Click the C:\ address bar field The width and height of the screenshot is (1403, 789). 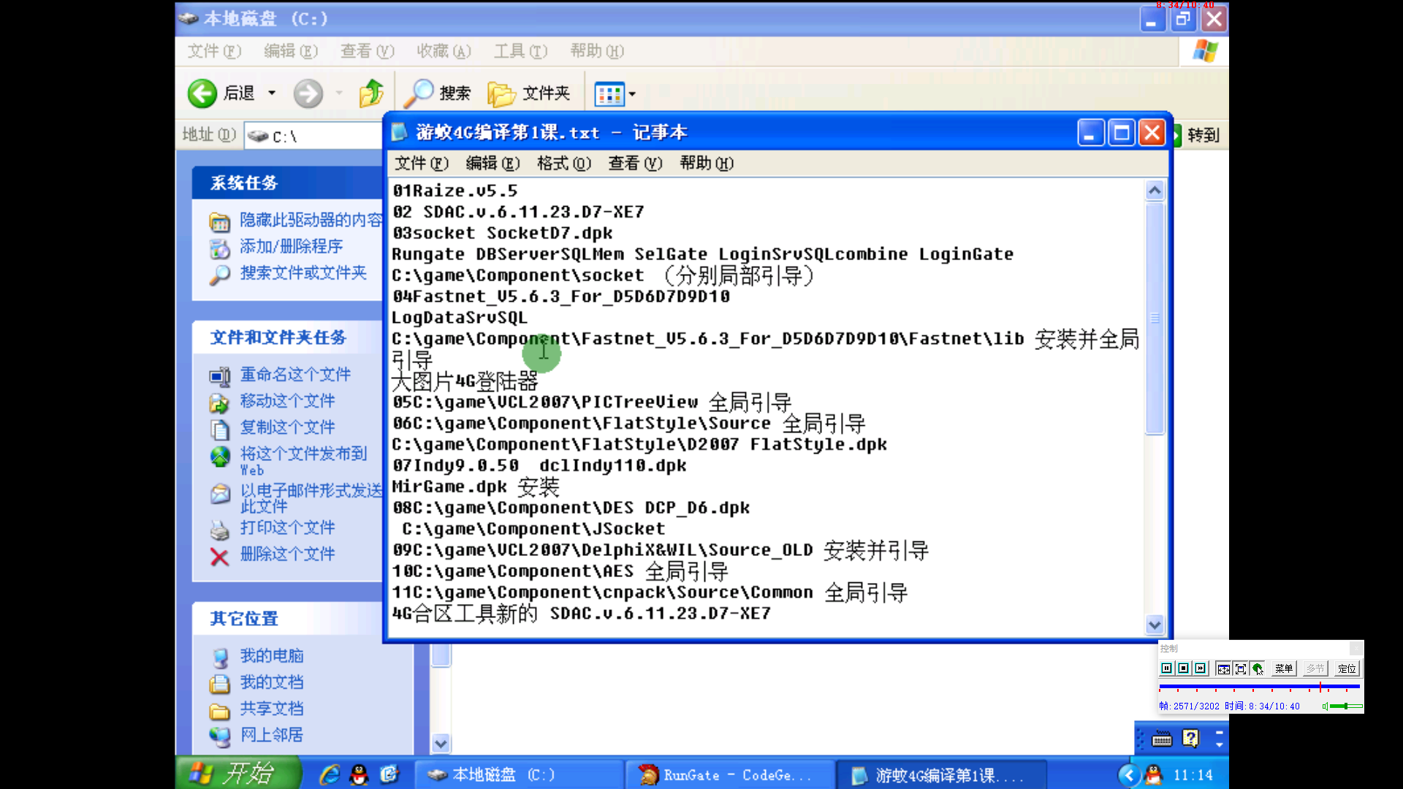[314, 136]
